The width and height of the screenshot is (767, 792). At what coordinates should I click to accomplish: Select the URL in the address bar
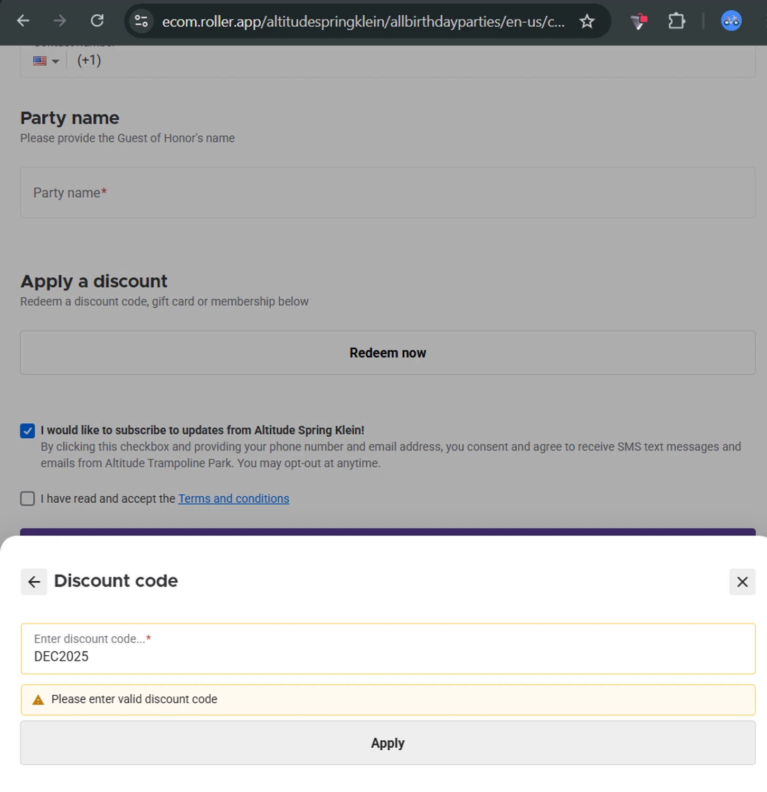pos(363,22)
